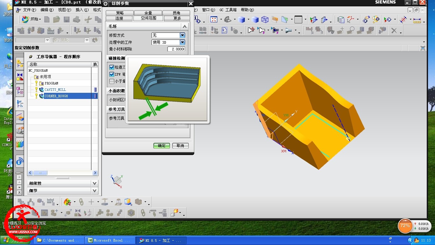Click the Fit view icon
Image resolution: width=435 pixels, height=245 pixels.
click(214, 19)
